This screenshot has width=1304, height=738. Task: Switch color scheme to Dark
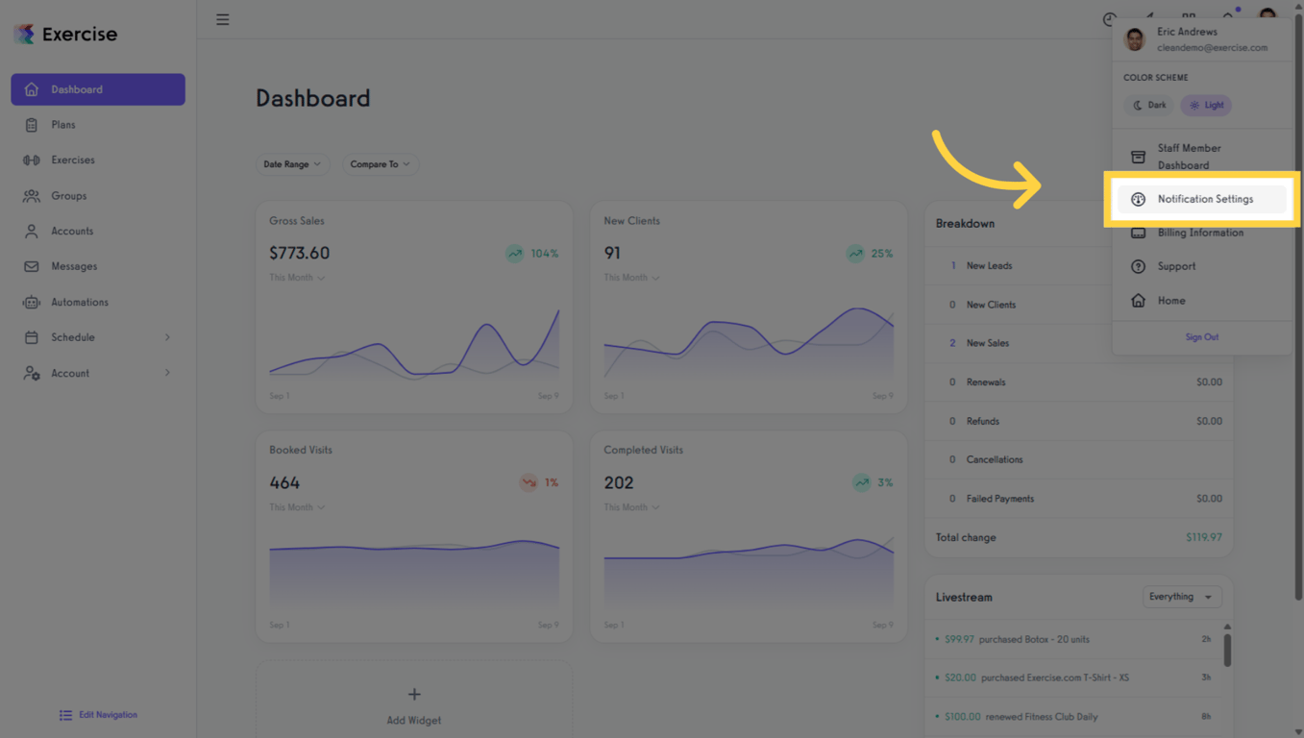pyautogui.click(x=1149, y=105)
